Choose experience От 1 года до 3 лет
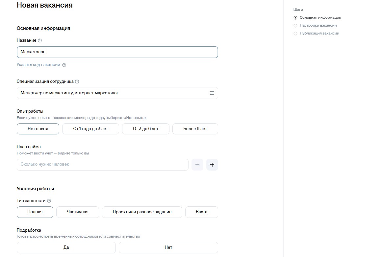 pos(90,129)
